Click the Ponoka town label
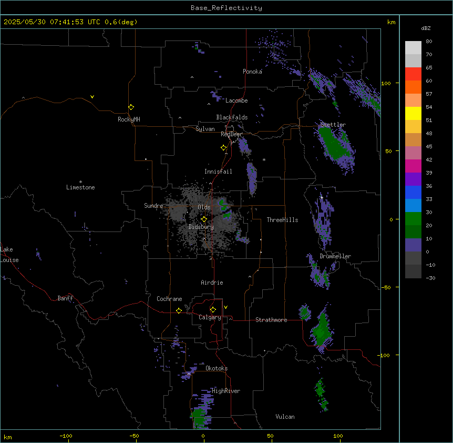453x443 pixels. [x=252, y=72]
